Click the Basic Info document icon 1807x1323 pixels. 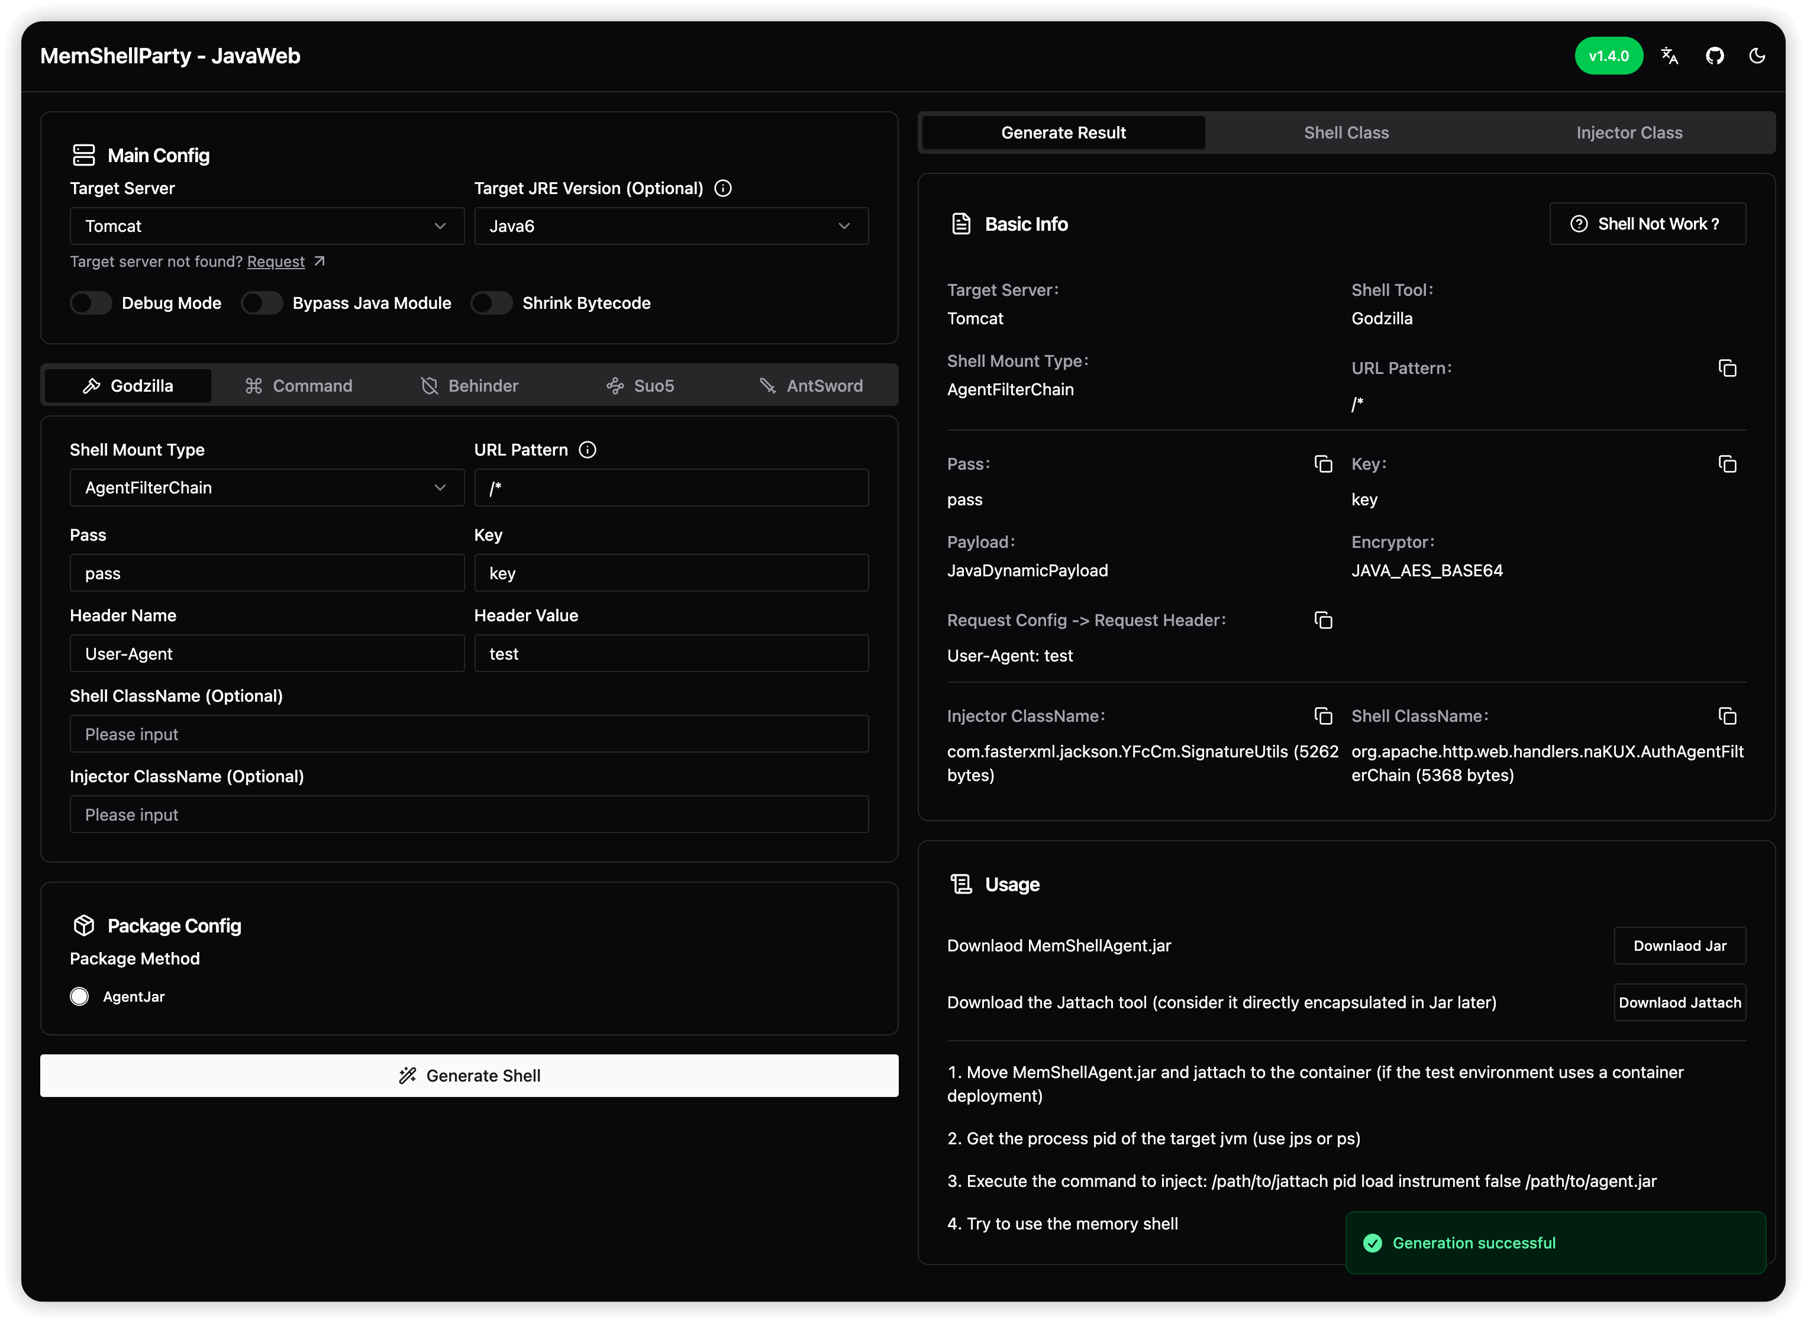click(961, 224)
